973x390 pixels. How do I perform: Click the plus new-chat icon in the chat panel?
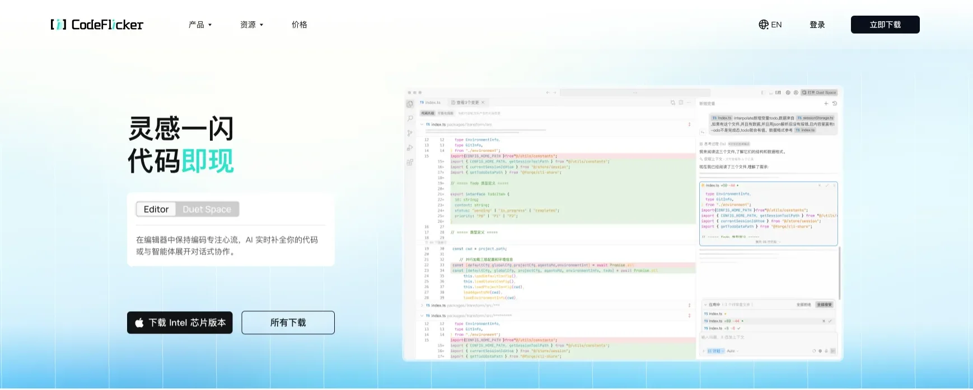pos(826,103)
